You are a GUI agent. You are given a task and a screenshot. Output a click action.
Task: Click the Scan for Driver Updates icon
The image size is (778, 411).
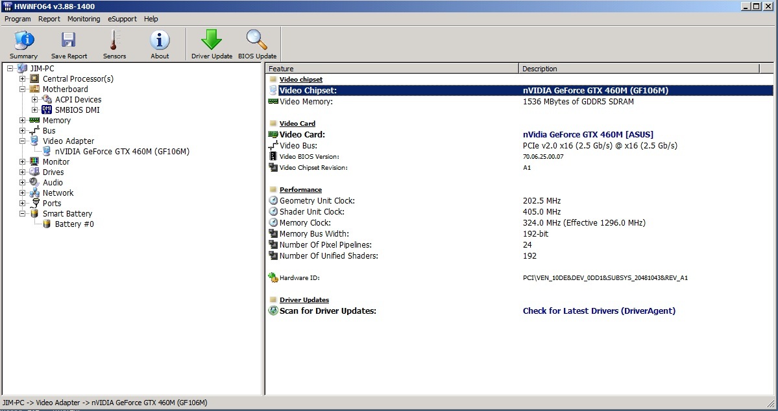273,311
